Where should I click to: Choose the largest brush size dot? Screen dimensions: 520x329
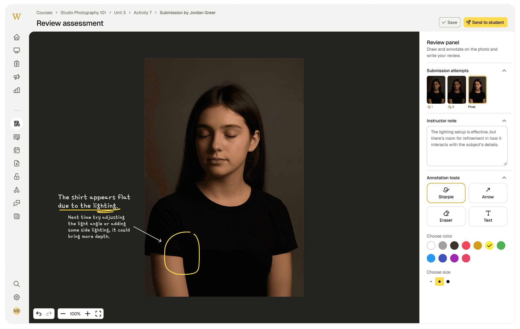tap(448, 282)
